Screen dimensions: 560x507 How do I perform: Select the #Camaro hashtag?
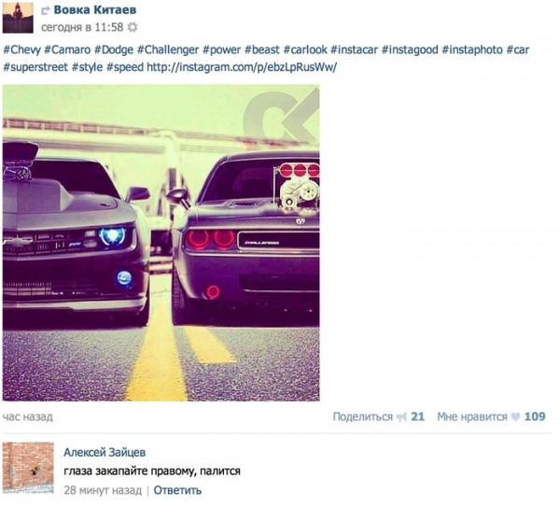click(x=67, y=49)
